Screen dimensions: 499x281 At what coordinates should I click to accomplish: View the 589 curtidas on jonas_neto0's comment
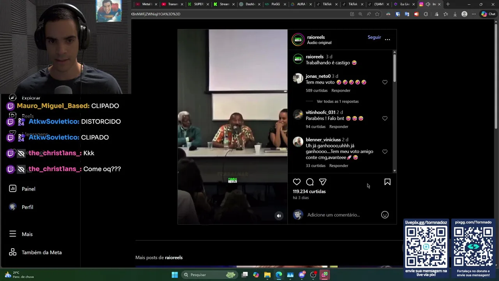[x=317, y=91]
